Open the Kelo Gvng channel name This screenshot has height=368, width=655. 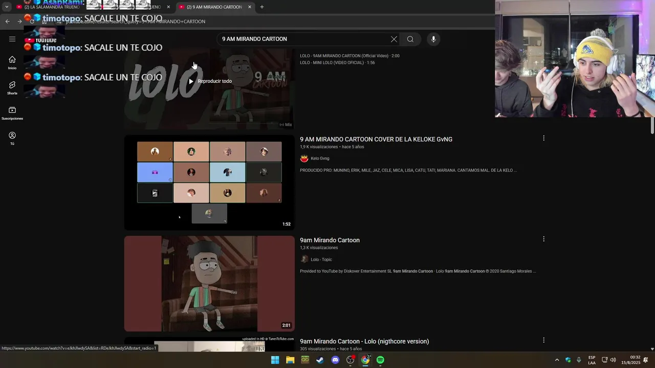(320, 158)
